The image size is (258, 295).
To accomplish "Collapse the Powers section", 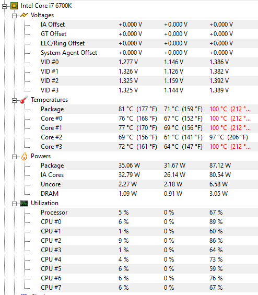I will [x=14, y=157].
